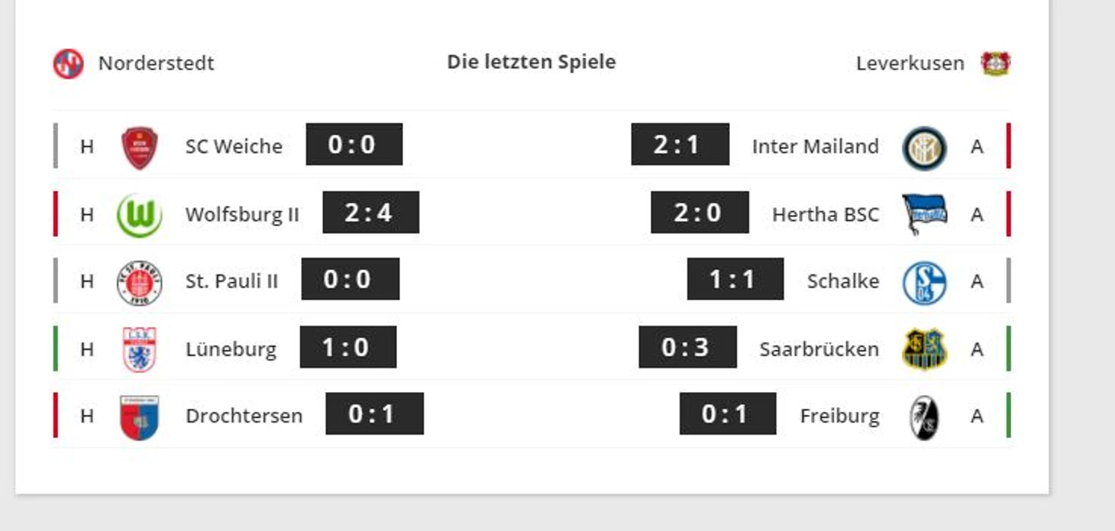Image resolution: width=1115 pixels, height=531 pixels.
Task: Click the Norderstedt club logo
Action: [68, 63]
